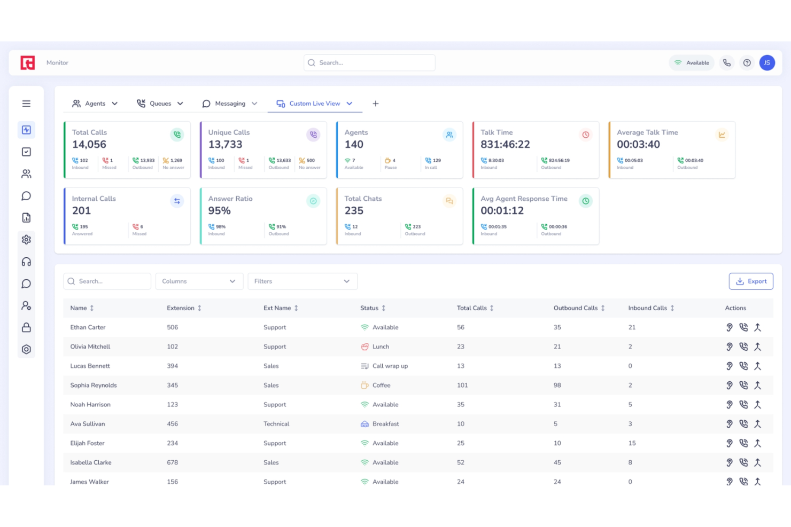Focus the agent table search field
Screen dimensions: 791x527
[x=107, y=281]
